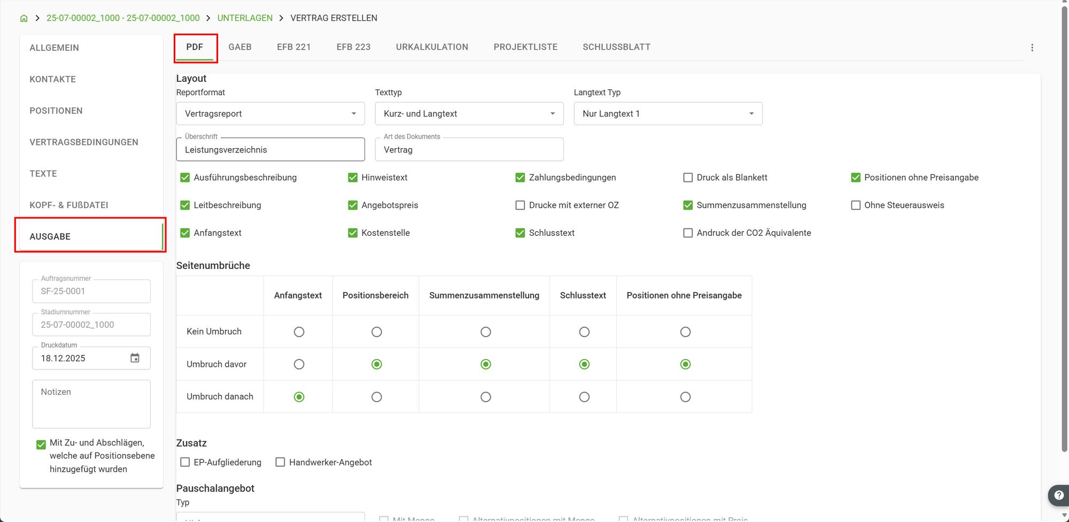
Task: Uncheck Mit Zu- und Abschlägen checkbox
Action: pyautogui.click(x=41, y=444)
